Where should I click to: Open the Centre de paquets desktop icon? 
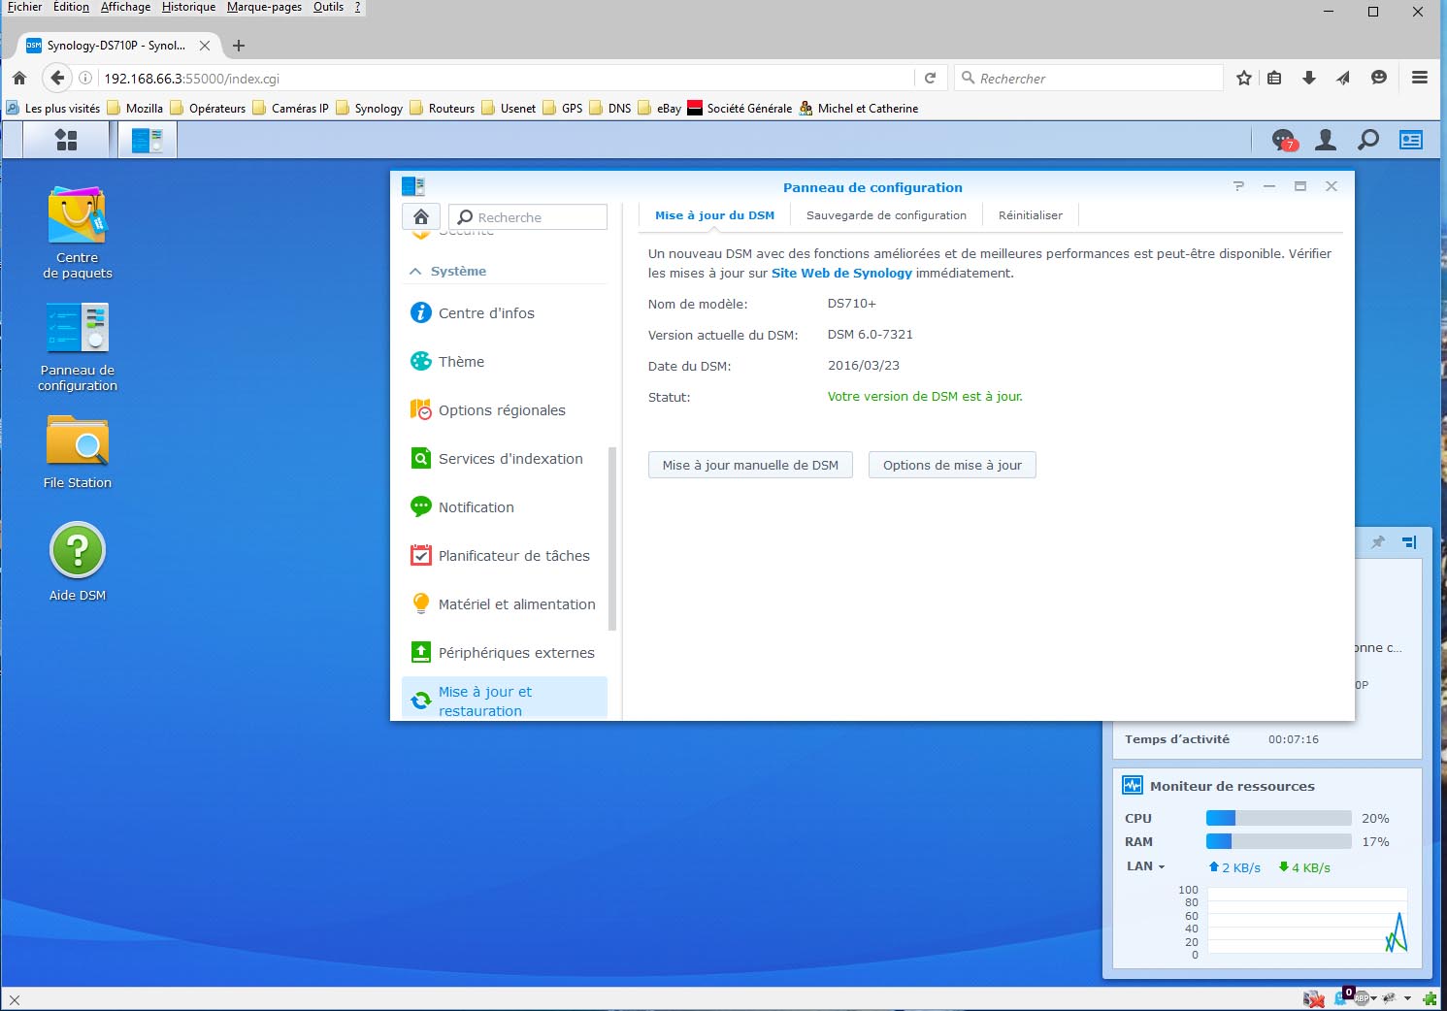click(x=78, y=216)
